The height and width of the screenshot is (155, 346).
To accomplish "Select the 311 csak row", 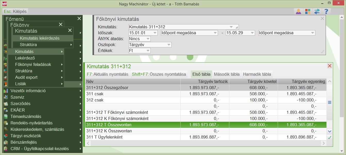I will coord(206,94).
